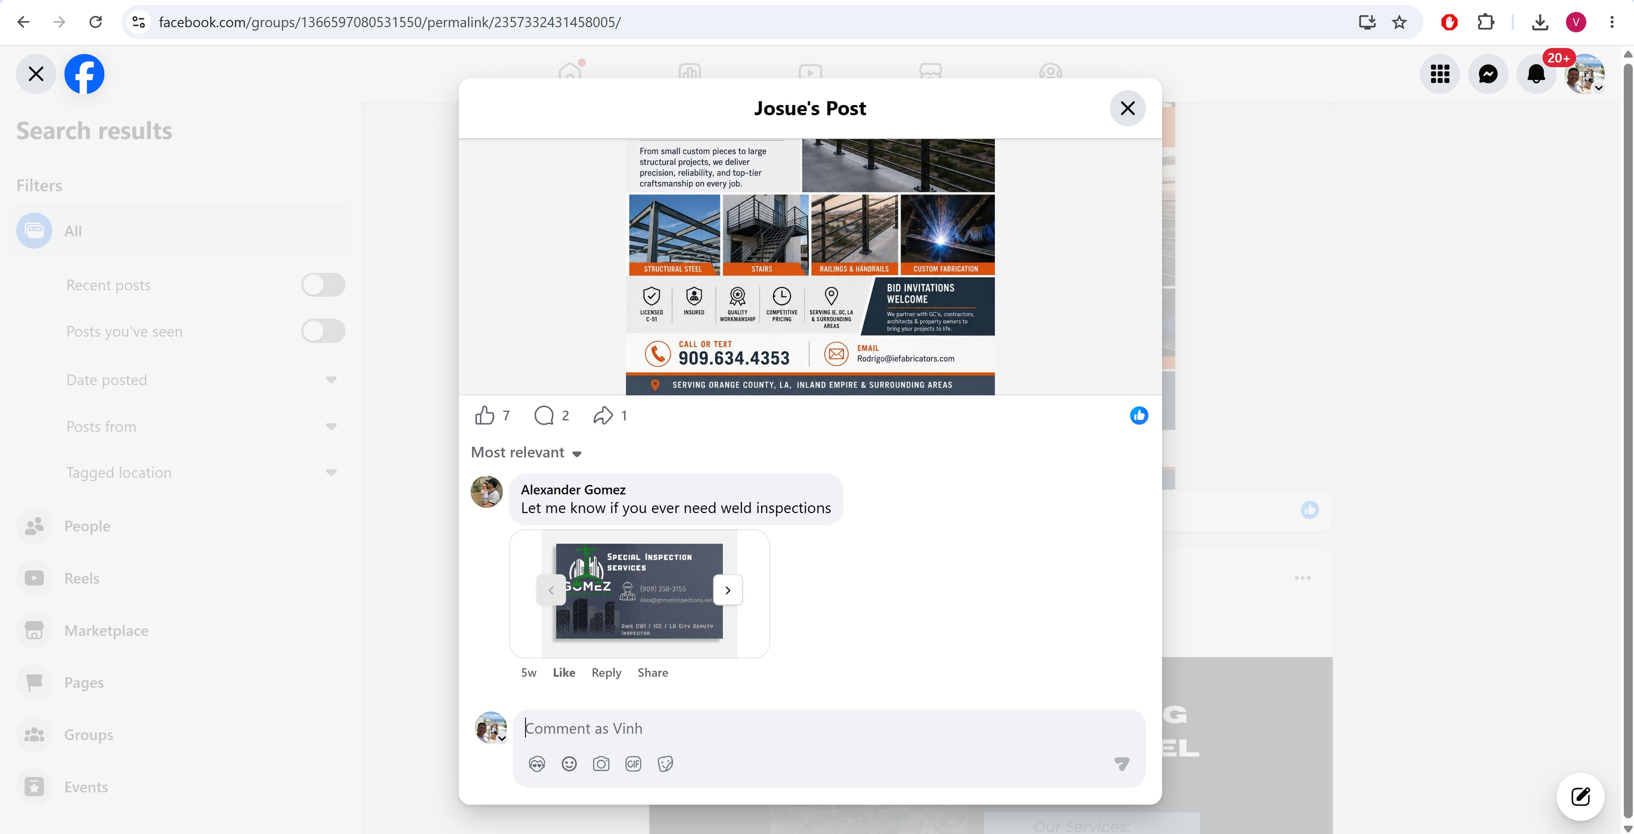Viewport: 1634px width, 834px height.
Task: Send the comment with arrow icon
Action: (x=1122, y=764)
